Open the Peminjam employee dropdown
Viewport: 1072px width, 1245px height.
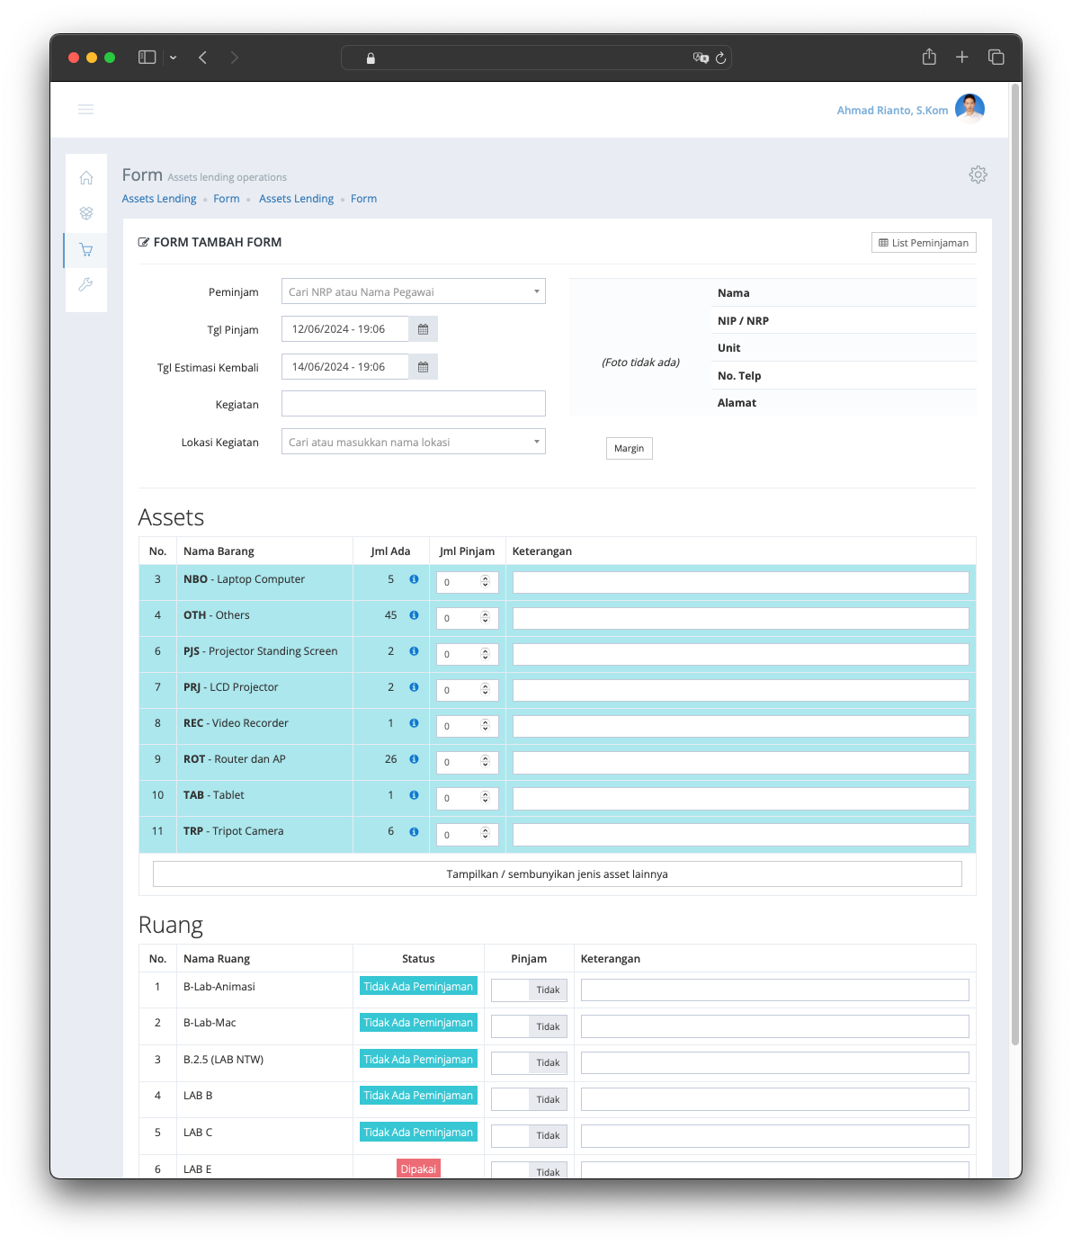pos(413,291)
